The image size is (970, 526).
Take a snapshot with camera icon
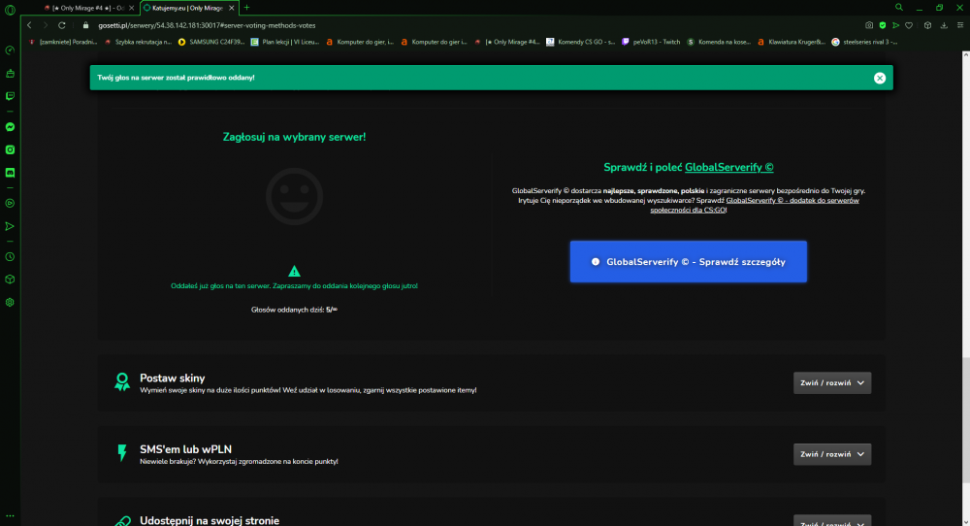coord(869,25)
